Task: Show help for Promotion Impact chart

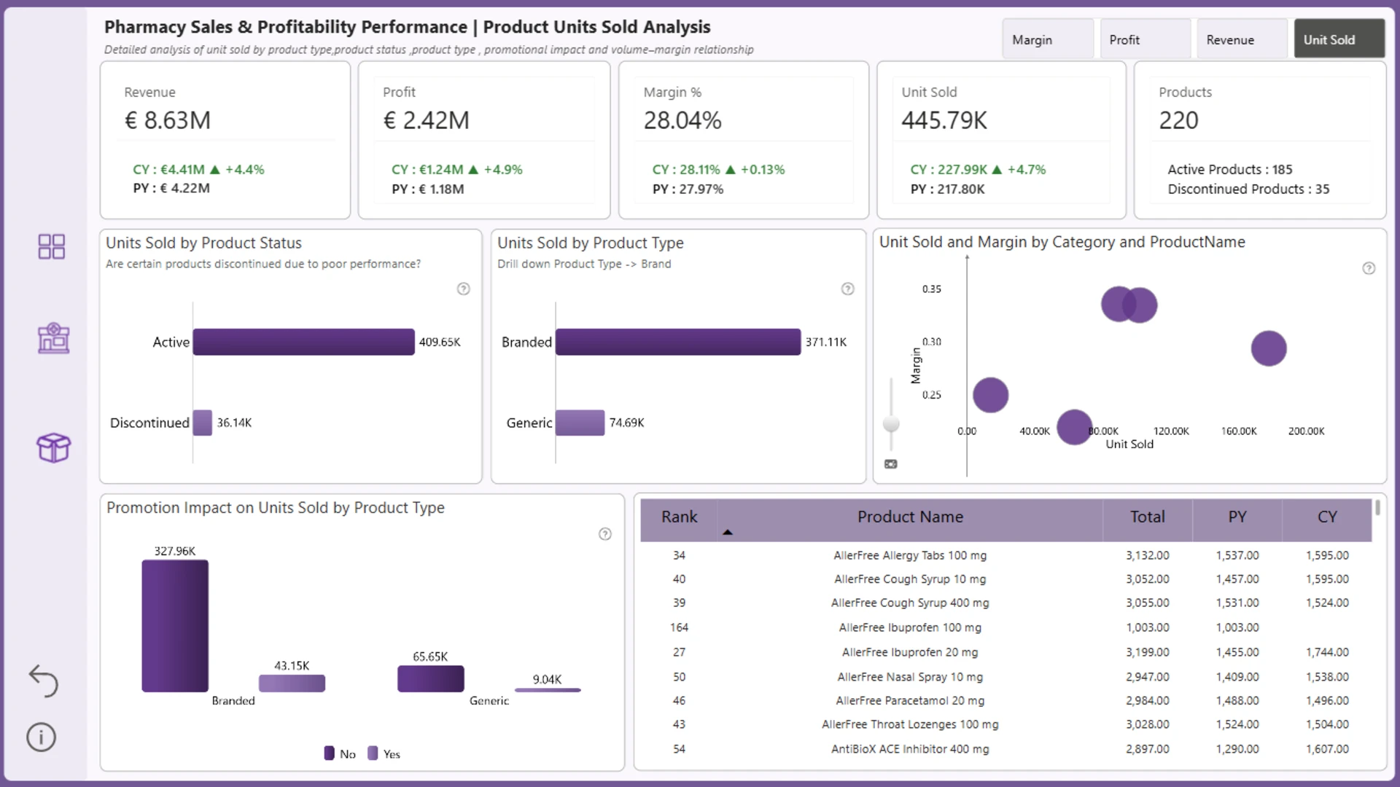Action: [604, 534]
